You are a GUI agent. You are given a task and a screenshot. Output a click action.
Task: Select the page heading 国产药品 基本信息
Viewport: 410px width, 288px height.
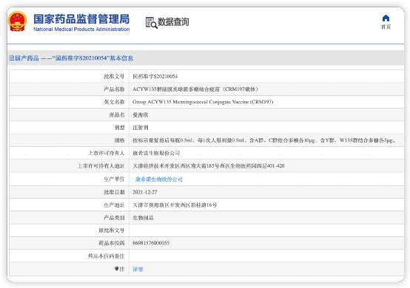click(71, 58)
